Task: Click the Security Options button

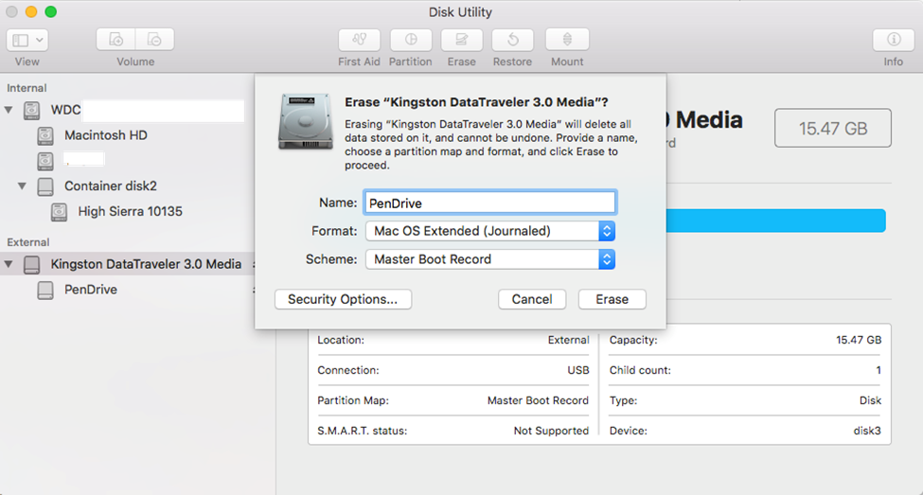Action: [344, 299]
